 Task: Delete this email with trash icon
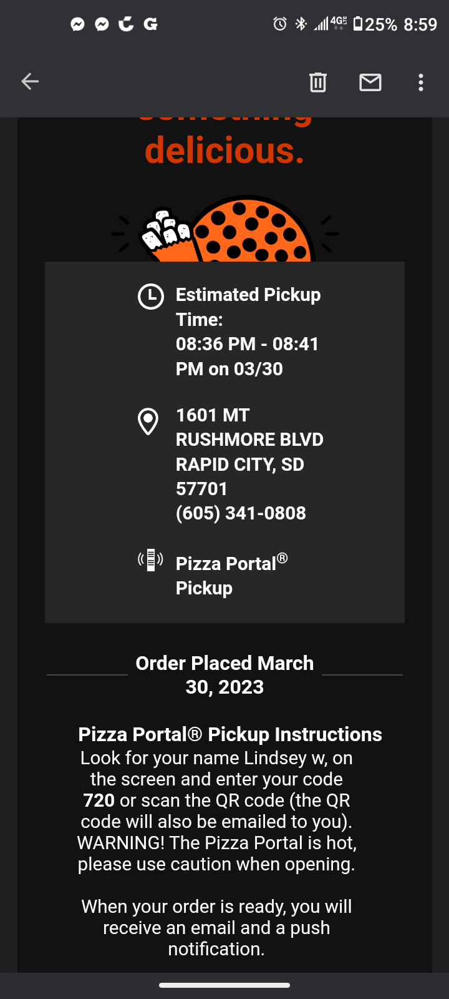pos(318,82)
